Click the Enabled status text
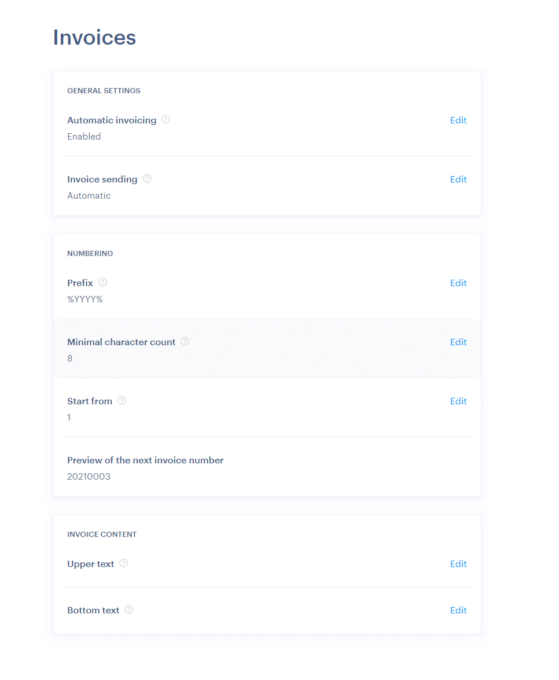Screen dimensions: 559x680 pyautogui.click(x=84, y=136)
